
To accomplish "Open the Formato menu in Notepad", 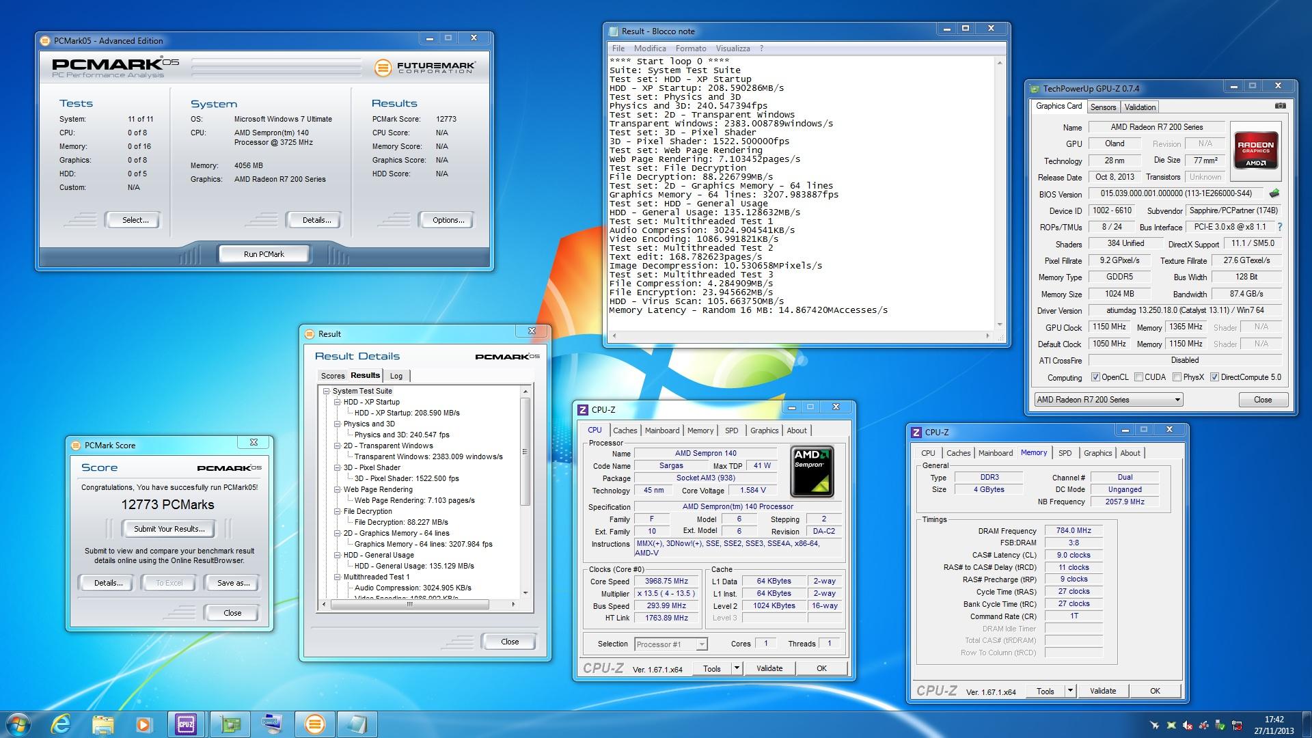I will [x=691, y=49].
